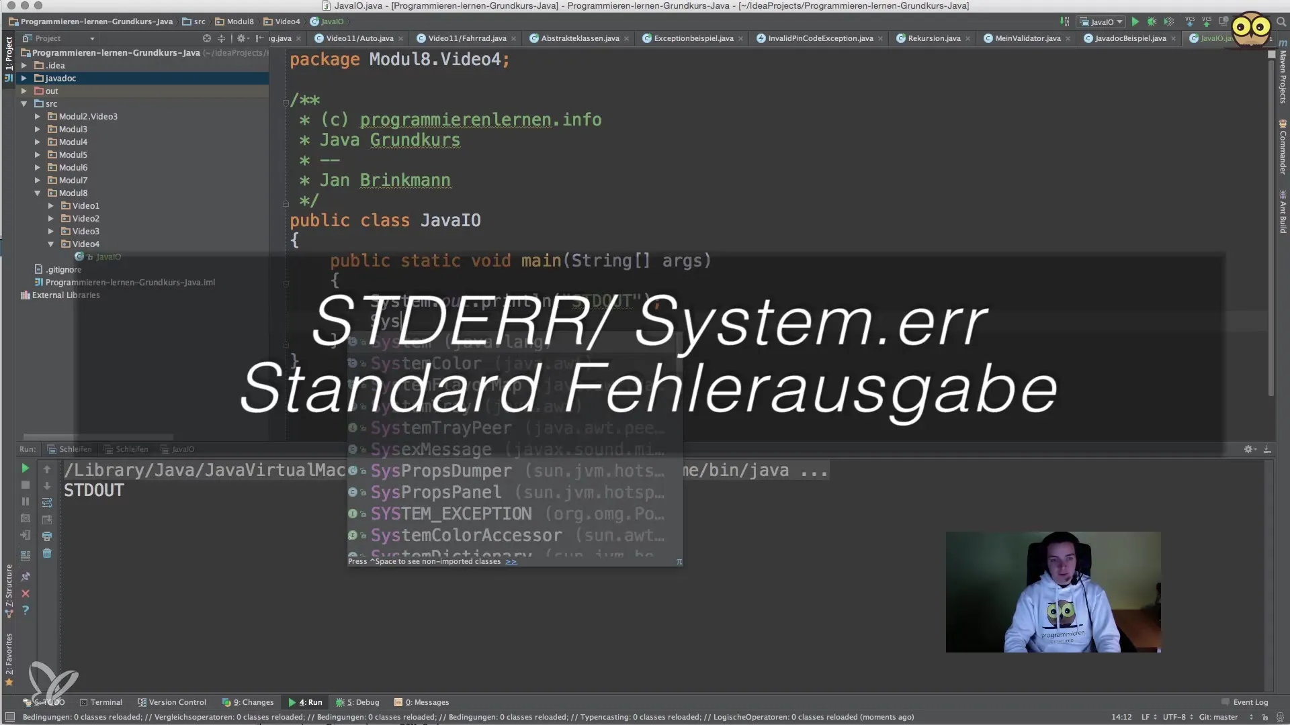
Task: Dump threads using the camera icon
Action: pyautogui.click(x=26, y=518)
